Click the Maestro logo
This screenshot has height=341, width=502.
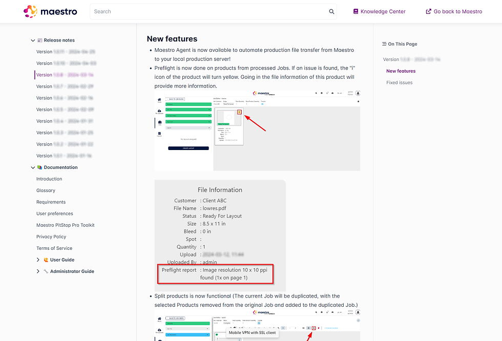50,11
